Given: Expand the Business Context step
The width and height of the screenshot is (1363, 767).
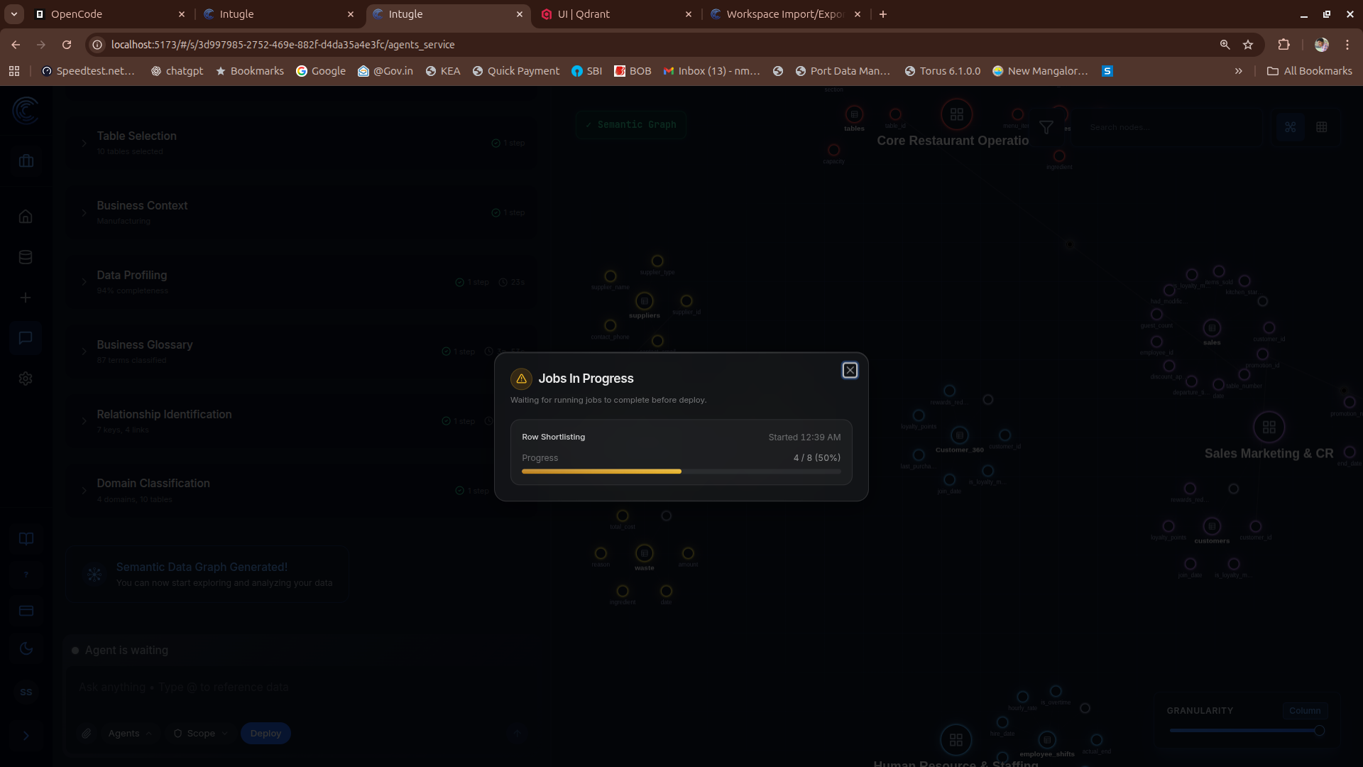Looking at the screenshot, I should click(x=84, y=213).
